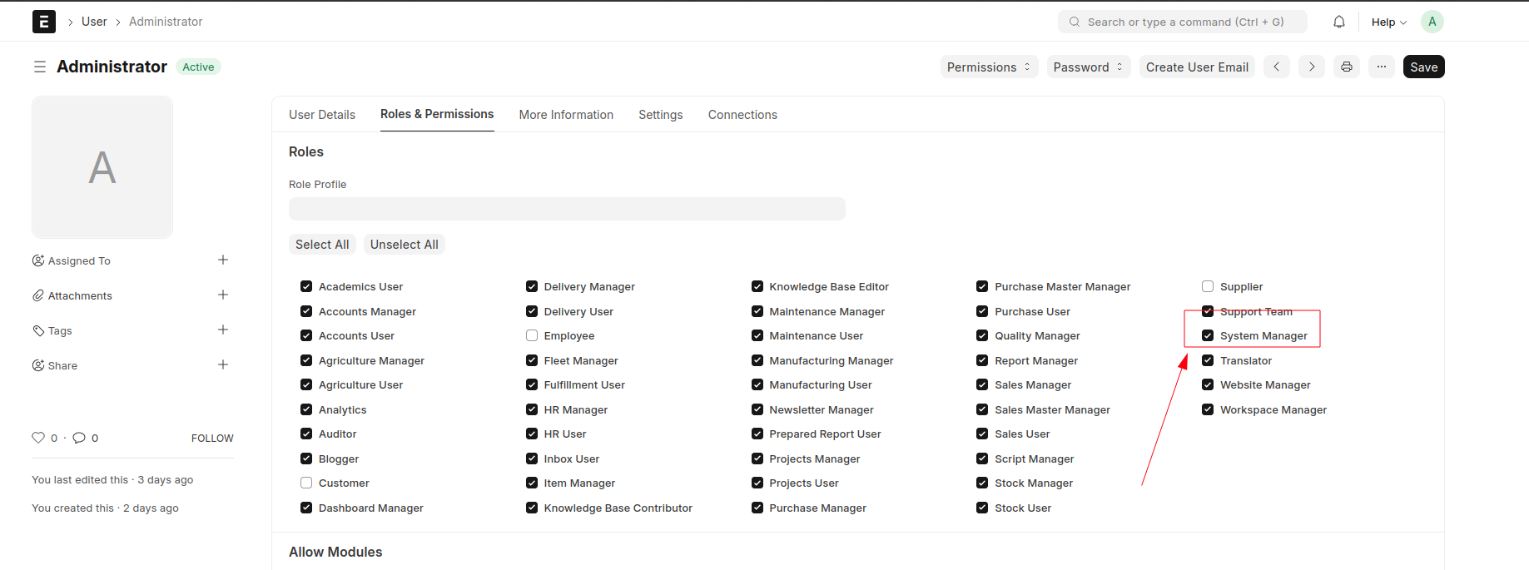This screenshot has height=570, width=1529.
Task: Switch to the User Details tab
Action: [322, 115]
